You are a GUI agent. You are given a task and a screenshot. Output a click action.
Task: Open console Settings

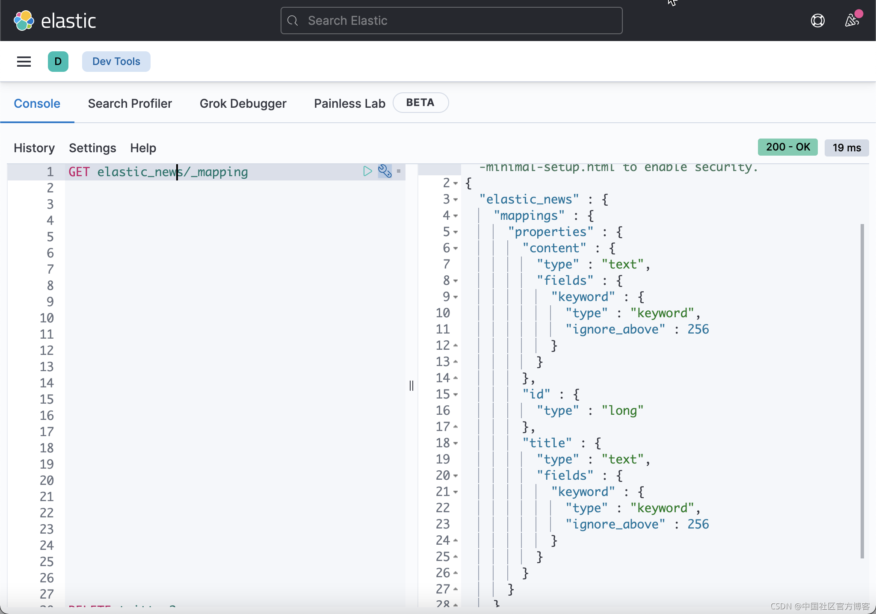pyautogui.click(x=92, y=148)
